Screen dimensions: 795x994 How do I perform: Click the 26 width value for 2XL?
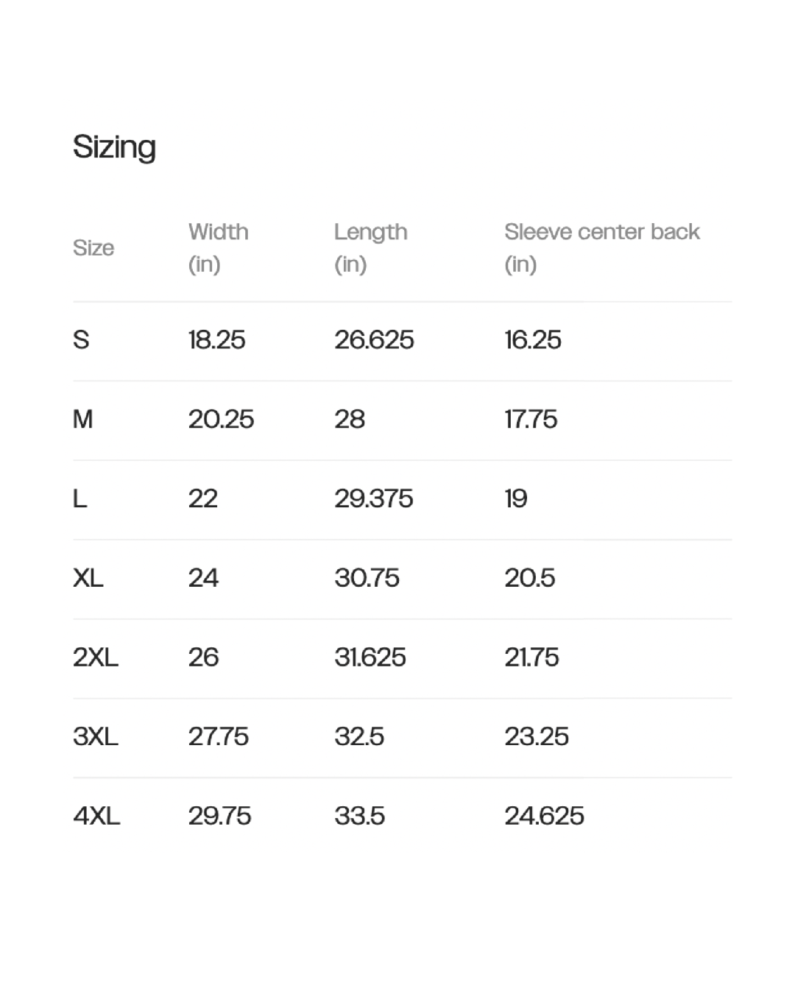coord(203,658)
